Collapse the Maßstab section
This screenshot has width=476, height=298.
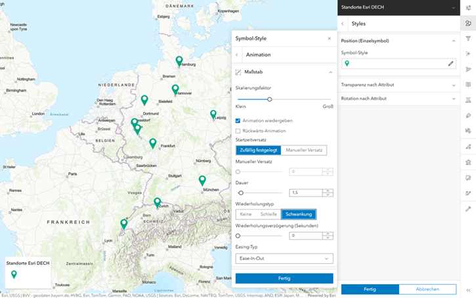coord(331,72)
